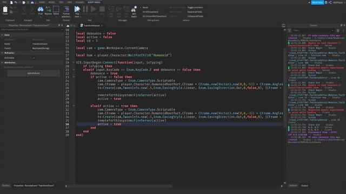Image resolution: width=346 pixels, height=194 pixels.
Task: Click the Parent property value ReplicatedStorage
Action: click(x=41, y=48)
